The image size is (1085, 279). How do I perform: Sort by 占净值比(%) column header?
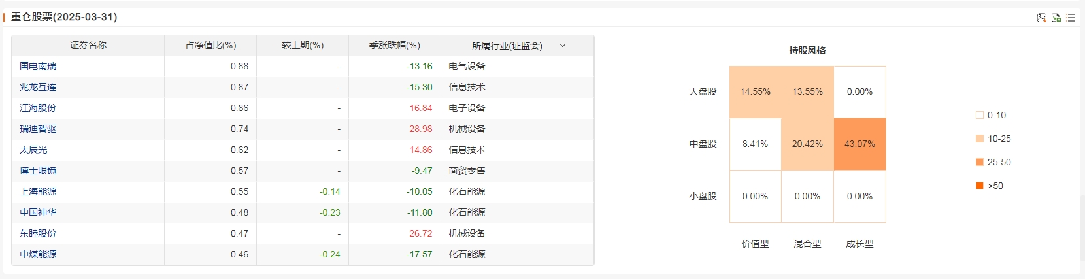[211, 45]
